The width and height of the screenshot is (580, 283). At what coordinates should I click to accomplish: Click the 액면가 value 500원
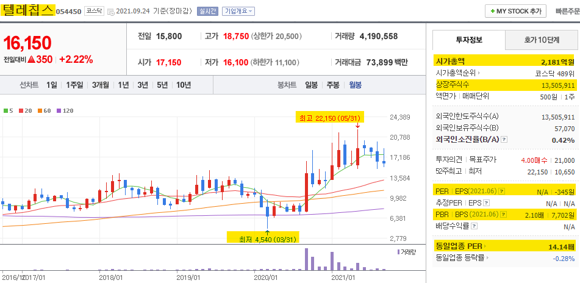548,96
